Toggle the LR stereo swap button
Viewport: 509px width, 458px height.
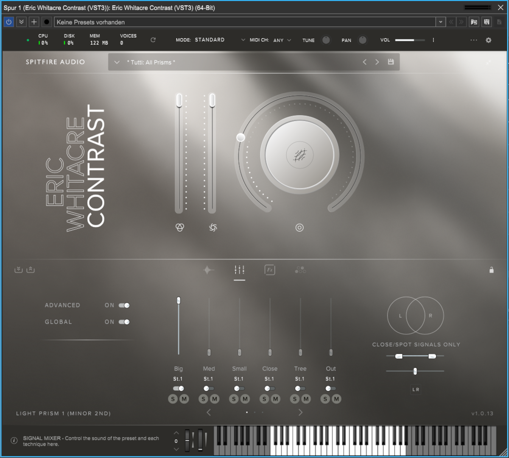pos(416,389)
